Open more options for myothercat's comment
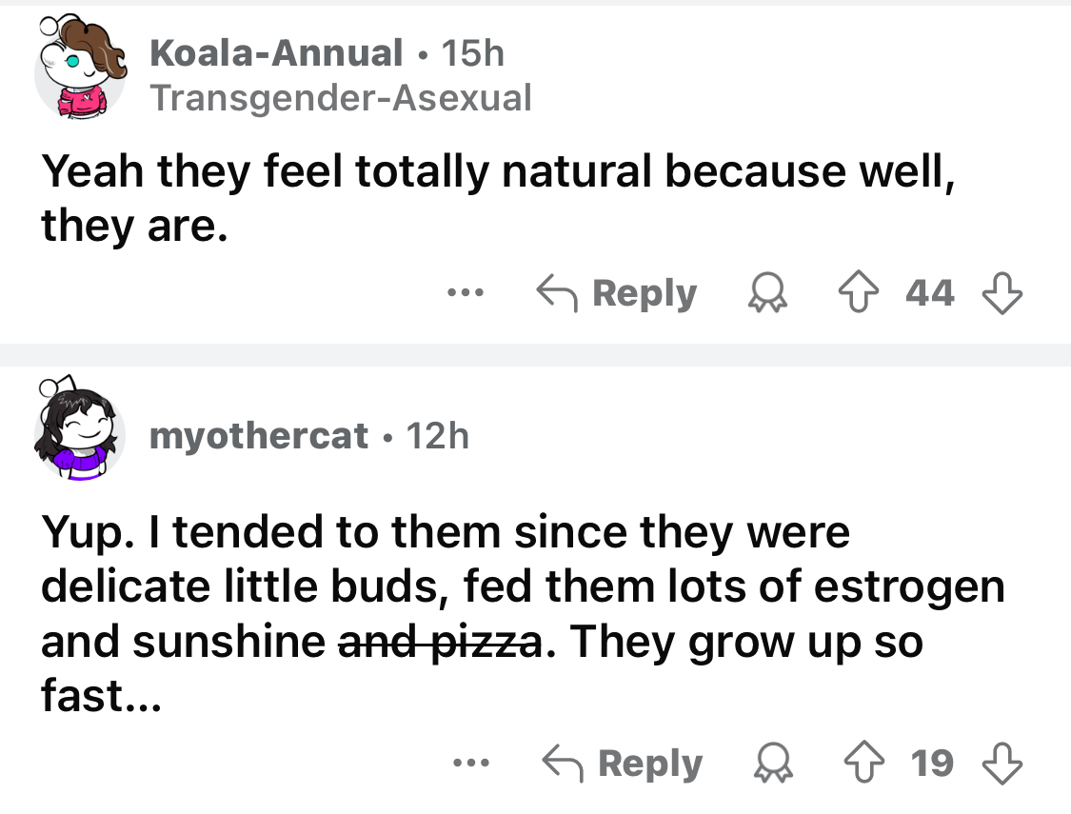1071x814 pixels. (x=469, y=763)
